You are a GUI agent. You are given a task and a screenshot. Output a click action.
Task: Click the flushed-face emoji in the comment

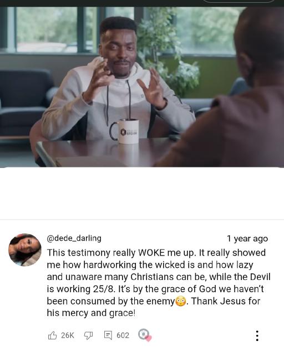(x=180, y=301)
